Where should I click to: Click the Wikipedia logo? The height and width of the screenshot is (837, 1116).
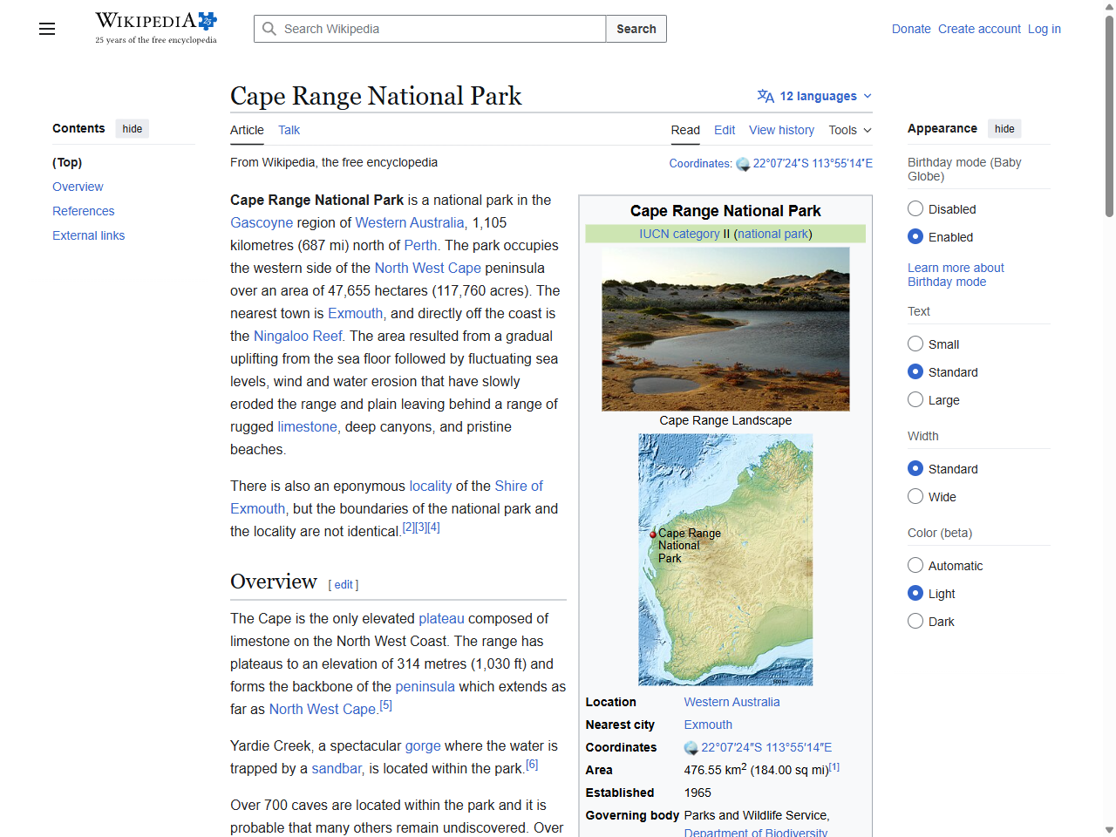(x=156, y=28)
